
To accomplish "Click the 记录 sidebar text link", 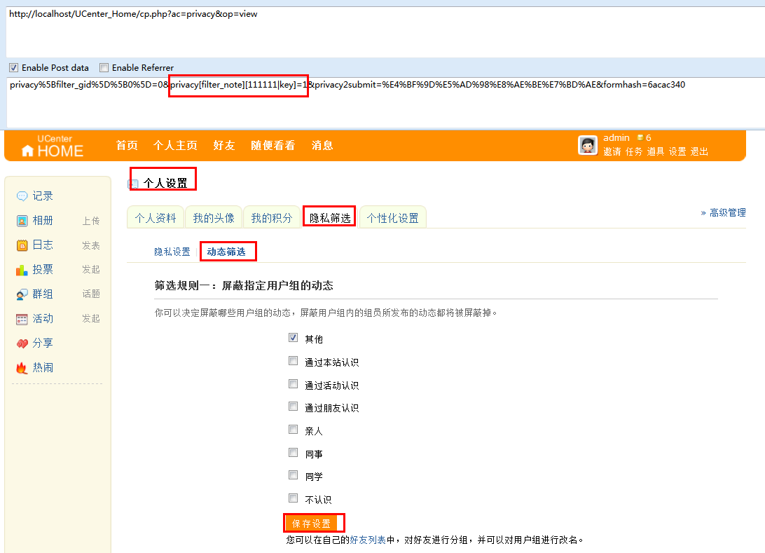I will coord(43,196).
